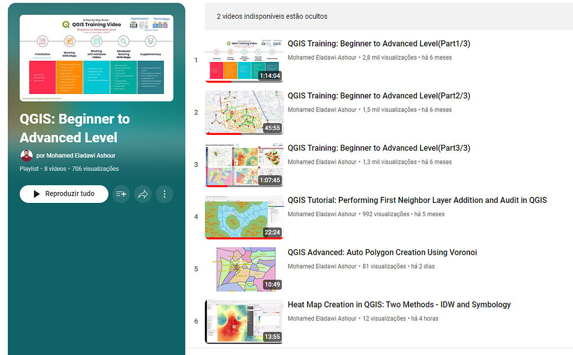Open the playlist options three-dot menu
The width and height of the screenshot is (573, 355).
tap(164, 194)
